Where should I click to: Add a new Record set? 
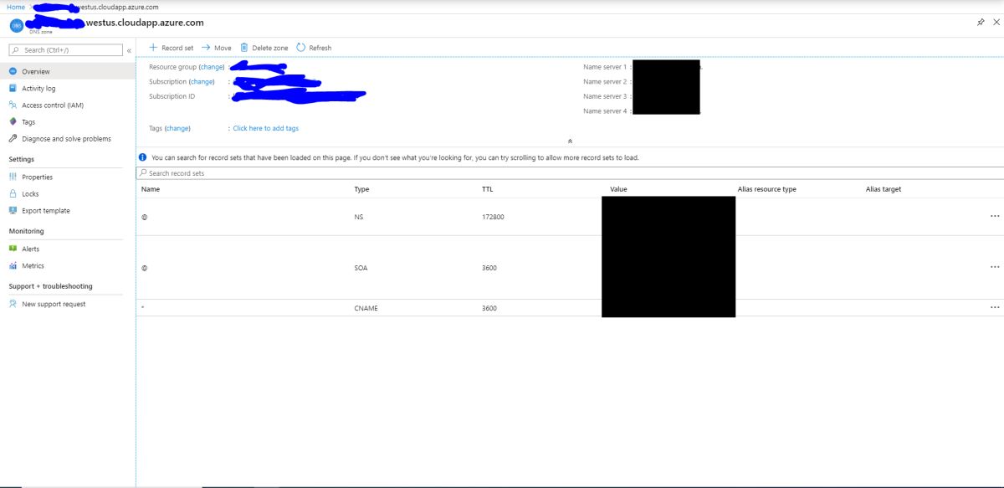pos(177,49)
